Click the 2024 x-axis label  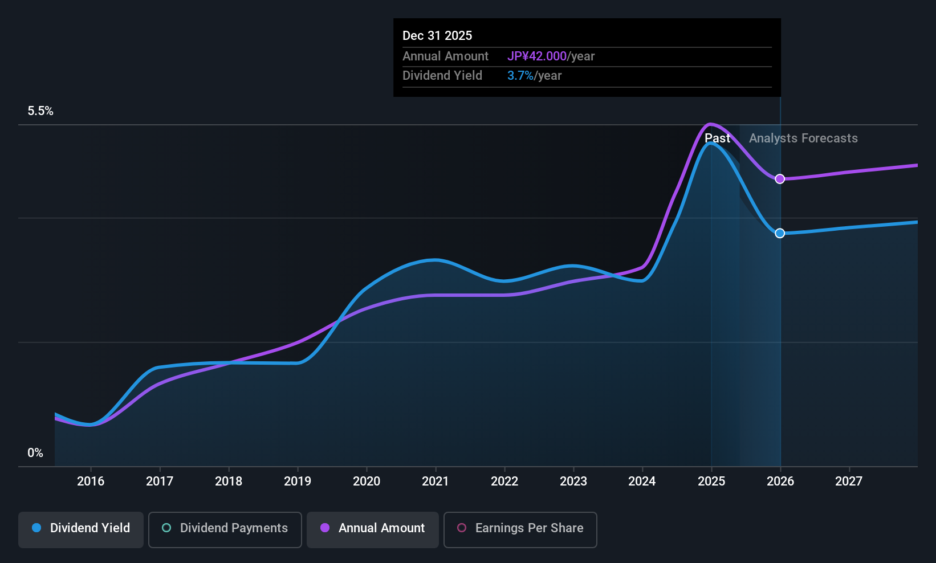(642, 482)
